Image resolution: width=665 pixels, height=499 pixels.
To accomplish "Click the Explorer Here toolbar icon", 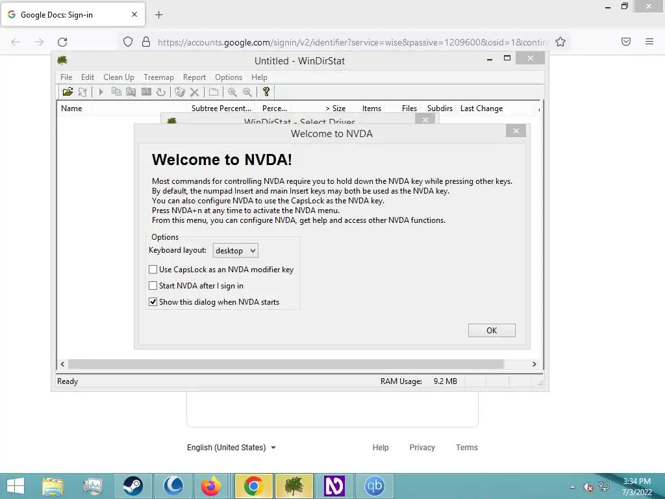I will 131,92.
